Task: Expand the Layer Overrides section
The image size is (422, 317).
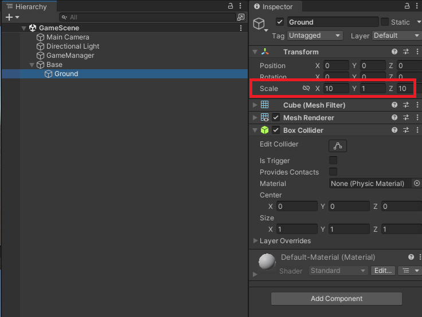Action: click(256, 241)
